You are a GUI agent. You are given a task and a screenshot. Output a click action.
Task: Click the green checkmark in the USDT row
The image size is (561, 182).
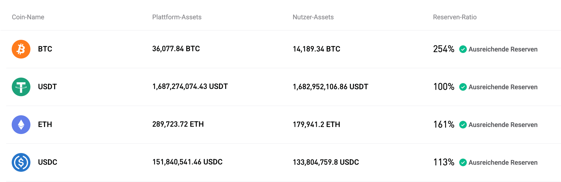[x=463, y=87]
